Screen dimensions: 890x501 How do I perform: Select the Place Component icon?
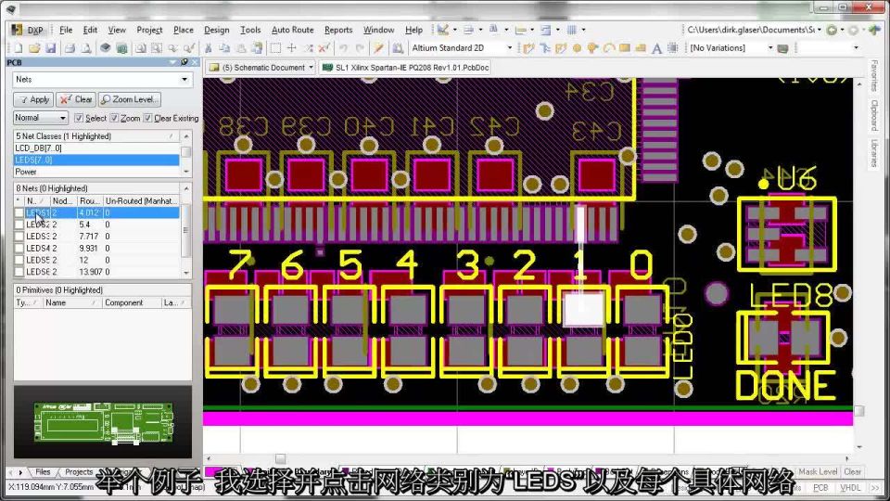point(673,48)
